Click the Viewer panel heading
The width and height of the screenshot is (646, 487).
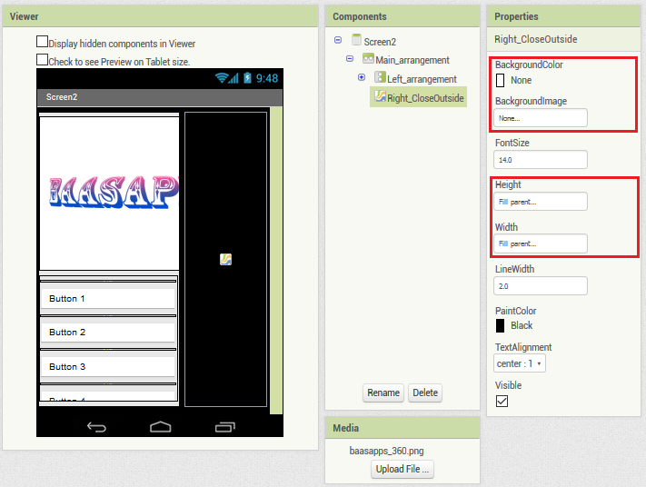[x=24, y=16]
